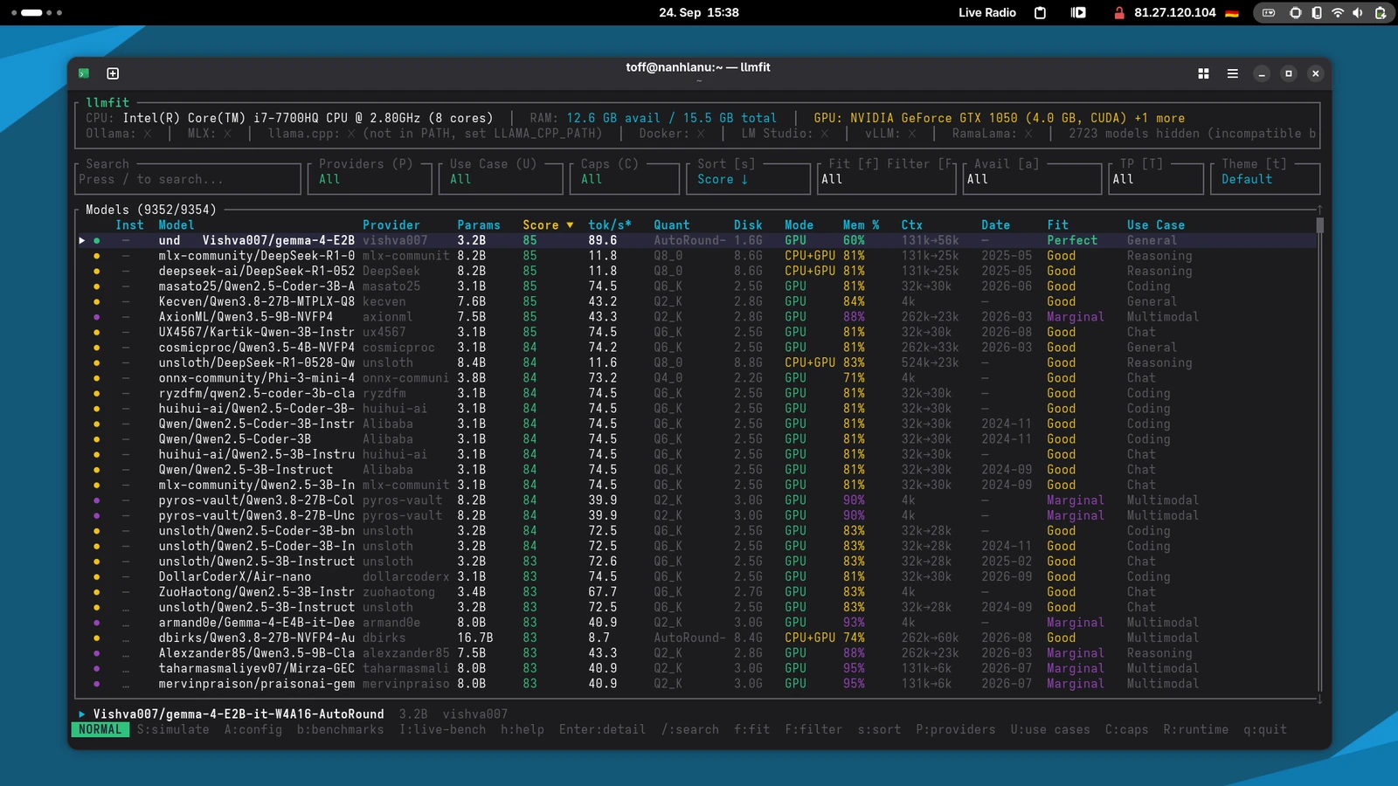This screenshot has height=786, width=1398.
Task: Click the Use Case column header
Action: (x=1156, y=225)
